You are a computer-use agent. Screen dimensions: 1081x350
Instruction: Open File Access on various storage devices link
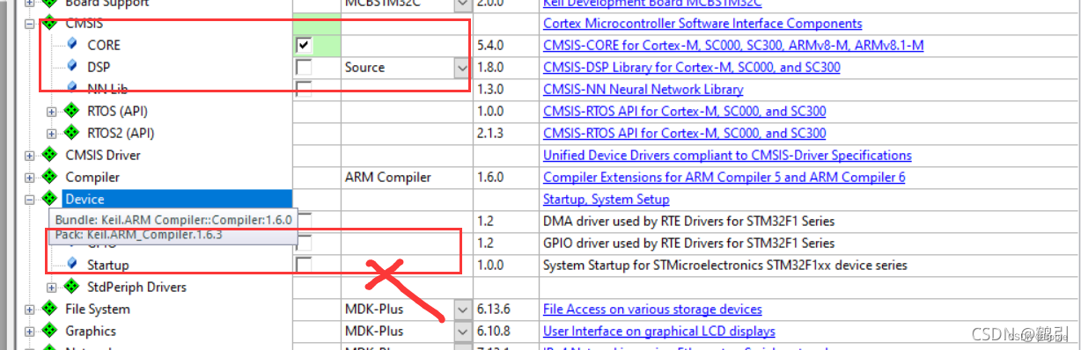tap(652, 309)
